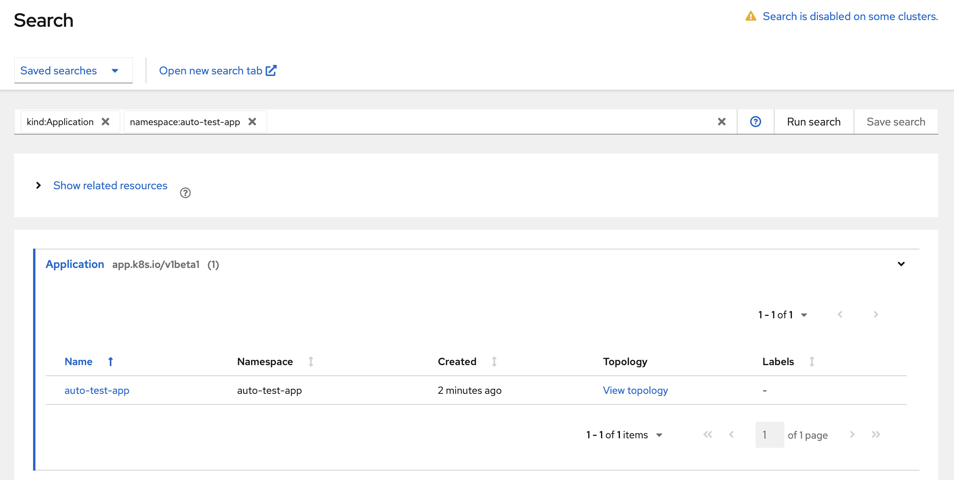This screenshot has height=480, width=954.
Task: Open search help question mark icon
Action: point(755,122)
